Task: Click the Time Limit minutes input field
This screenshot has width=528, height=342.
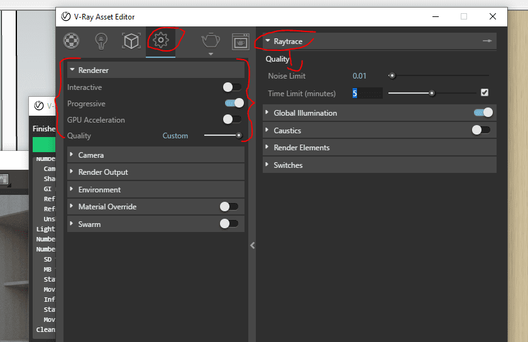Action: [x=367, y=93]
